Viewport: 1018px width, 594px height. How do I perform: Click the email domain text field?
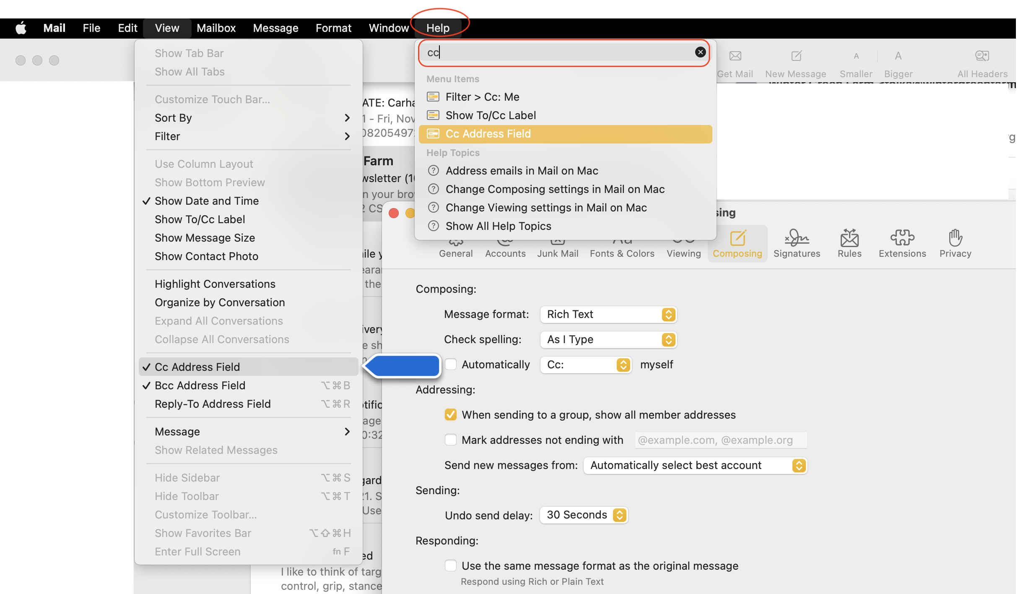[x=720, y=440]
